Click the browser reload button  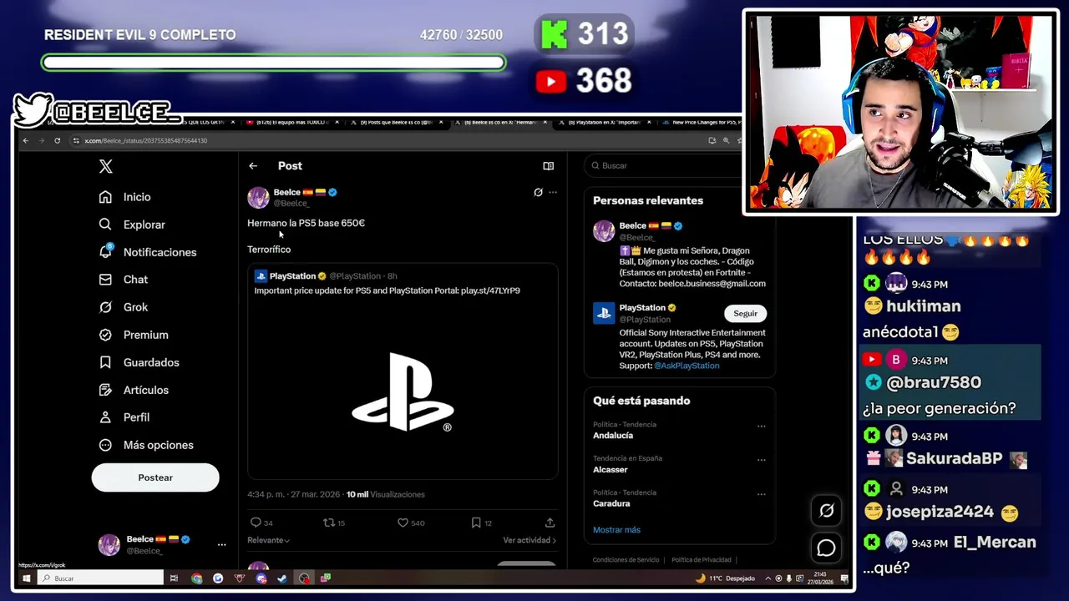(x=57, y=140)
